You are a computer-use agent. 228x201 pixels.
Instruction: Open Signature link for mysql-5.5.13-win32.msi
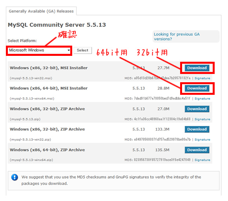click(x=202, y=78)
